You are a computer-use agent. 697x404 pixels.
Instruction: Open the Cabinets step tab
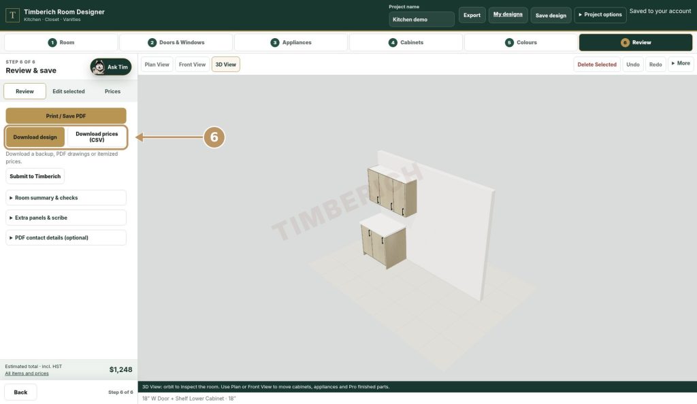point(406,43)
